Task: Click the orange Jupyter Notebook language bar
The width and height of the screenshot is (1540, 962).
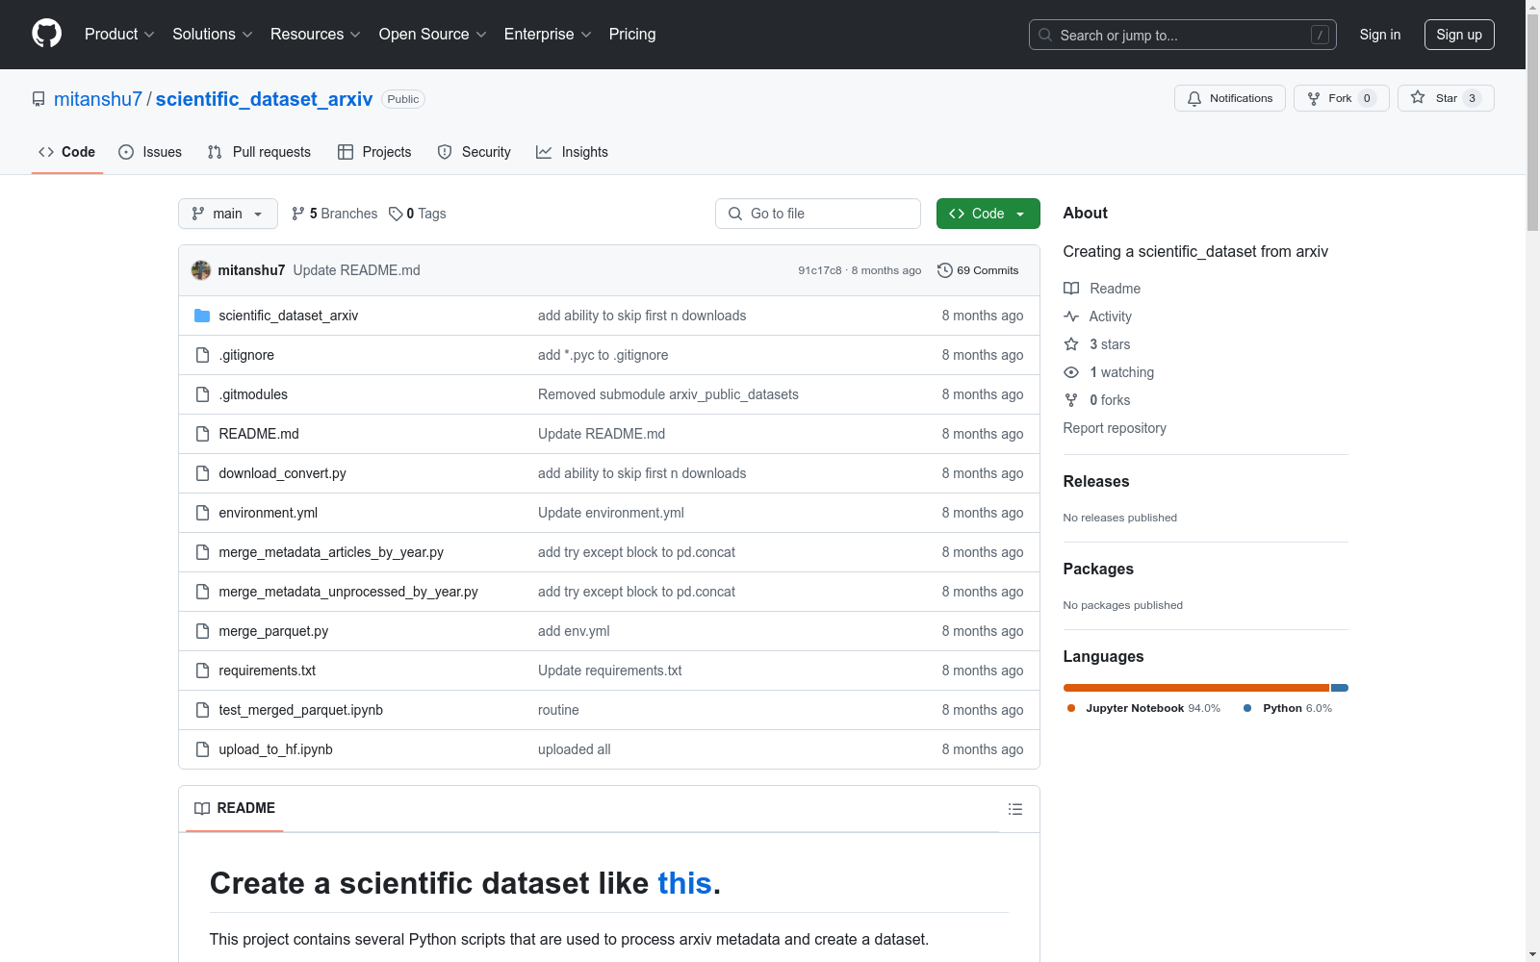Action: tap(1196, 688)
